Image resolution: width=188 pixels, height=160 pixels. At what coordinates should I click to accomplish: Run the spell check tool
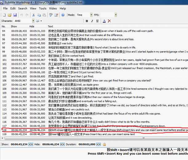[x=51, y=15]
